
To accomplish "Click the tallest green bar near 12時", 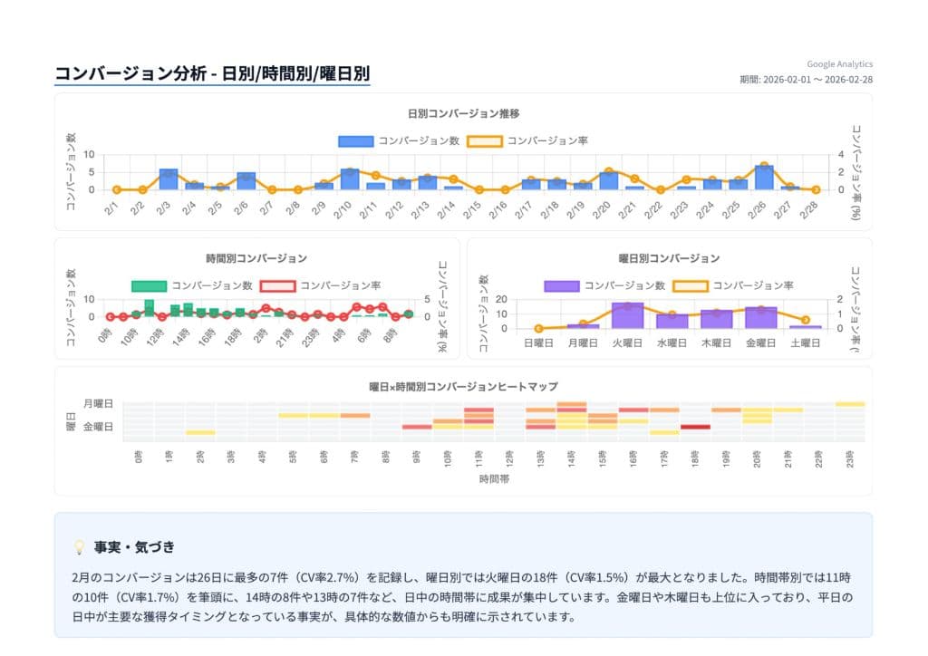I will (x=149, y=309).
